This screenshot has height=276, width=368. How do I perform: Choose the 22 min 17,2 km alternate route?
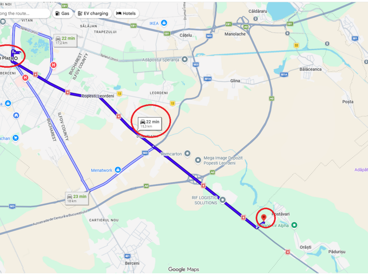pyautogui.click(x=65, y=40)
